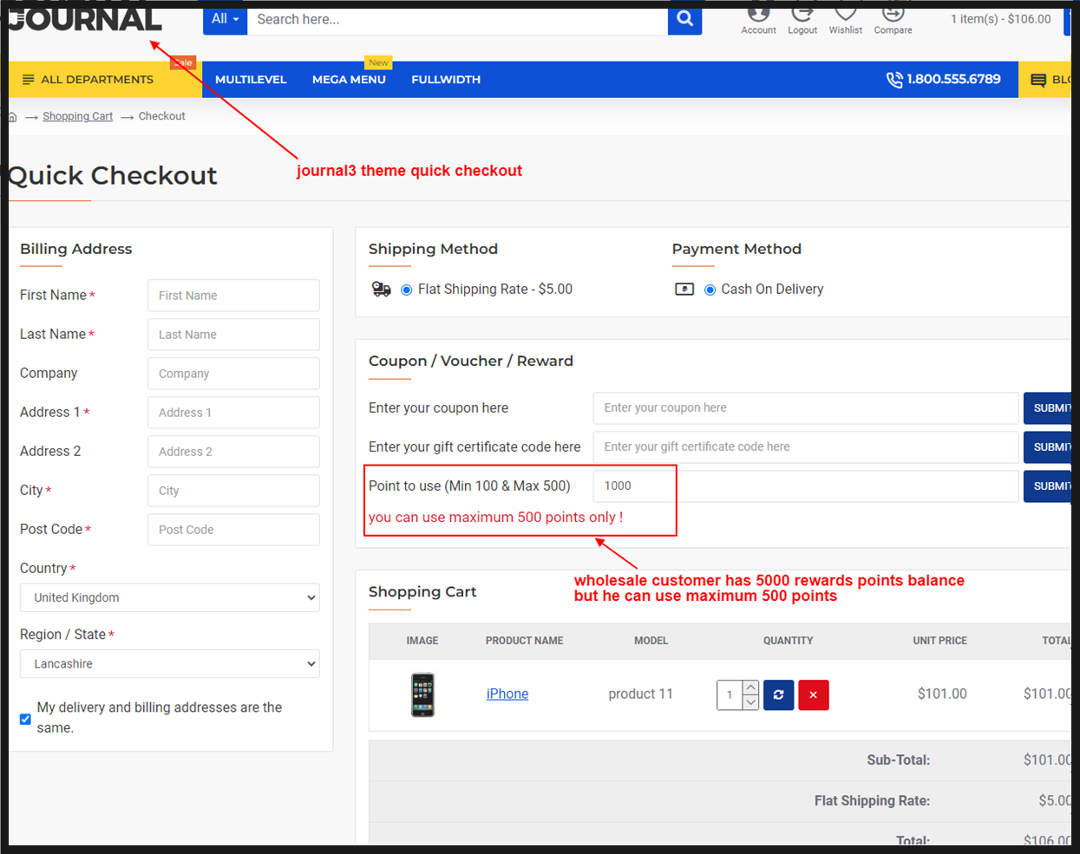Open the Mega Menu item
Image resolution: width=1080 pixels, height=854 pixels.
[349, 80]
